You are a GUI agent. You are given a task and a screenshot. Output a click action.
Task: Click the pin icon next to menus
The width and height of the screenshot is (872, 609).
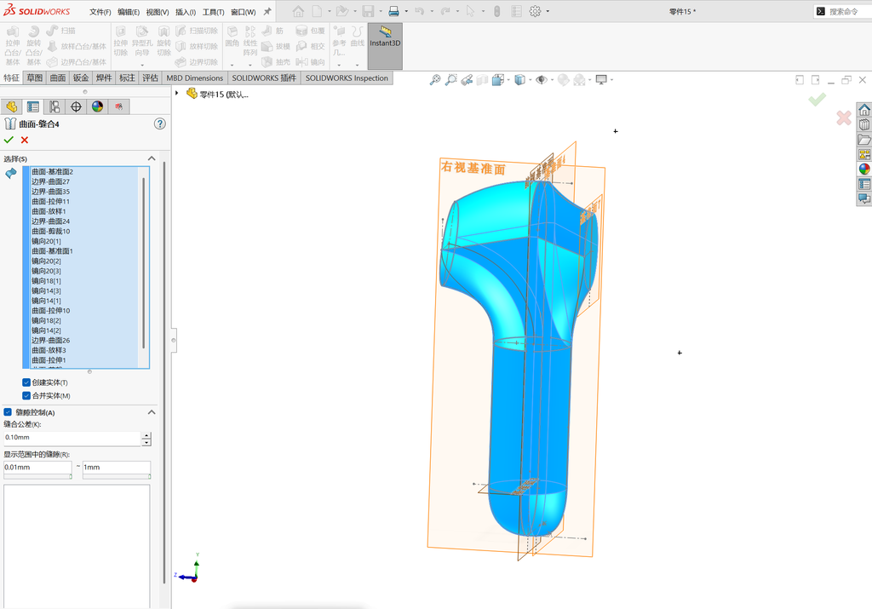[x=267, y=11]
